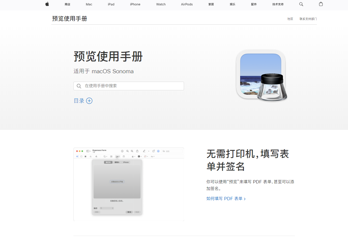The height and width of the screenshot is (249, 348).
Task: Click the guide search input field
Action: (128, 86)
